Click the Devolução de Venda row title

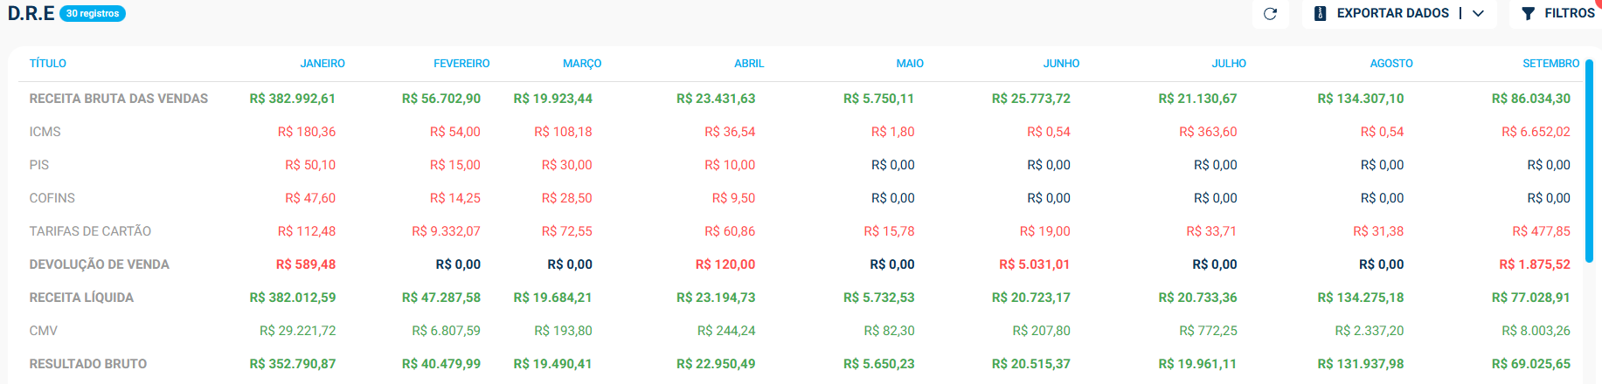[100, 264]
